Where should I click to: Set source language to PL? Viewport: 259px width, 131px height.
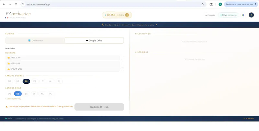pyautogui.click(x=59, y=81)
